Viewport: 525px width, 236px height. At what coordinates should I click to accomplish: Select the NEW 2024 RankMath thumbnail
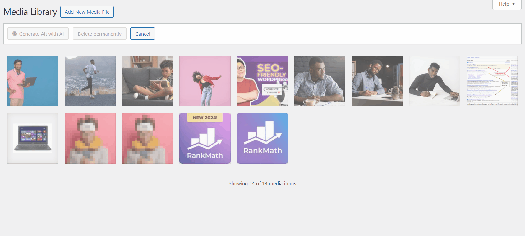pyautogui.click(x=205, y=138)
